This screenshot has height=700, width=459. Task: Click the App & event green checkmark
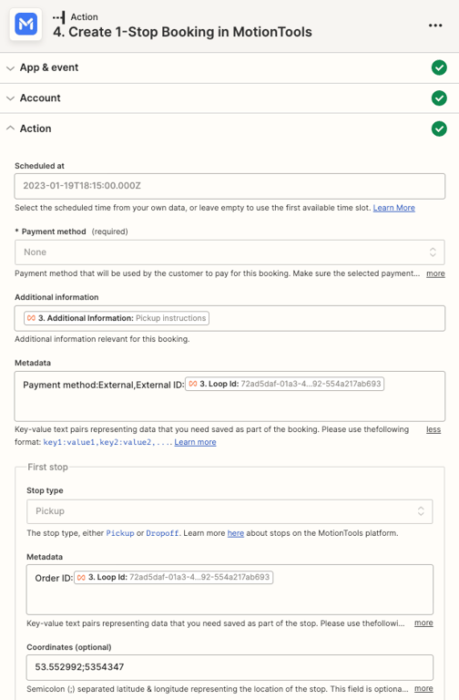coord(439,67)
